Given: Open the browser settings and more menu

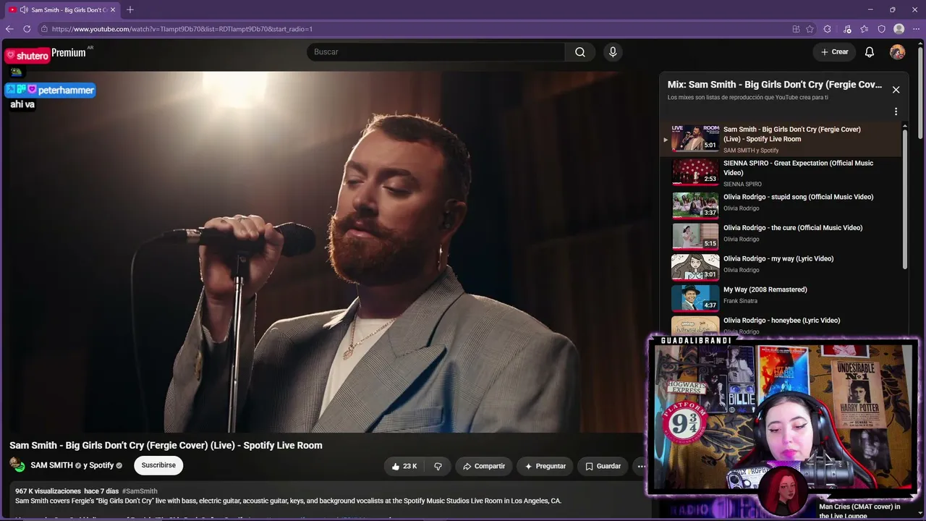Looking at the screenshot, I should (917, 29).
